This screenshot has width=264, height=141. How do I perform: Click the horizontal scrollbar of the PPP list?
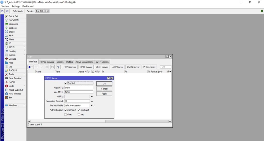pyautogui.click(x=100, y=121)
